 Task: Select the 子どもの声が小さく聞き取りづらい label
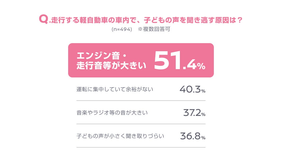120,136
